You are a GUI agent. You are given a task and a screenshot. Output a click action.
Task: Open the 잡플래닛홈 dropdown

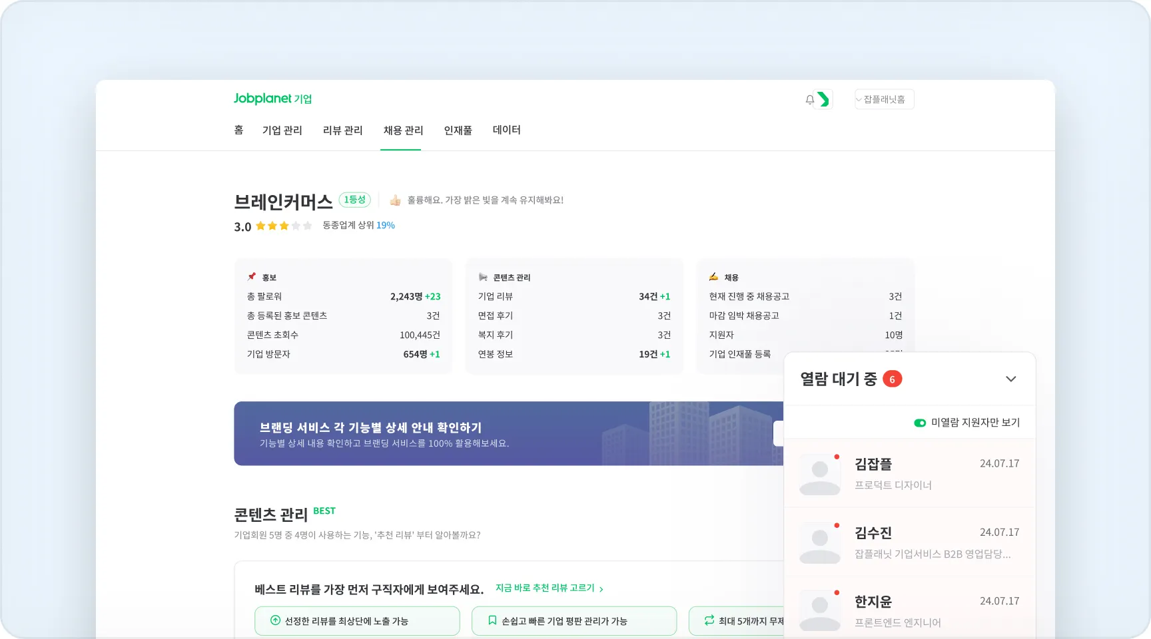click(x=885, y=99)
